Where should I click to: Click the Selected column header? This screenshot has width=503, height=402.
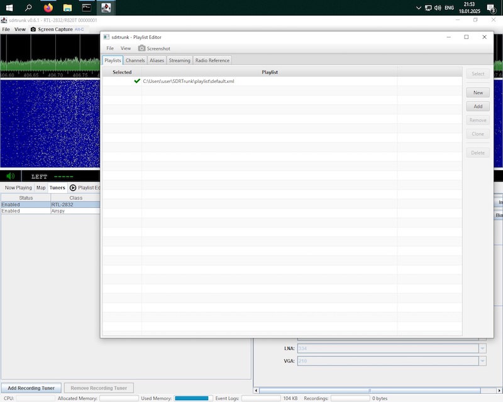(x=122, y=72)
